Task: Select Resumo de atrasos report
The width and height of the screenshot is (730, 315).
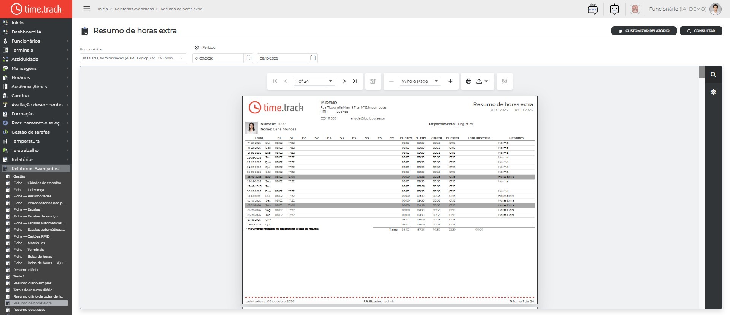Action: tap(29, 310)
